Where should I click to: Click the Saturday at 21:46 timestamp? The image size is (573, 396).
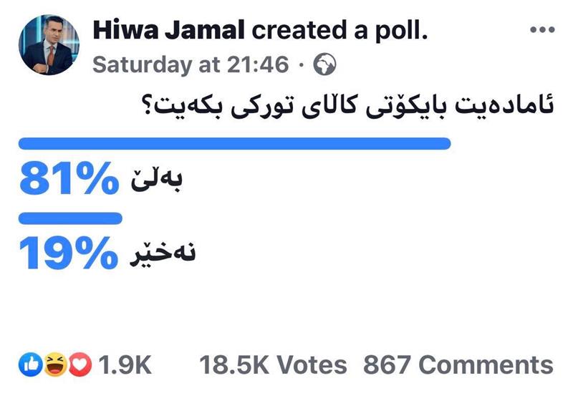(x=191, y=65)
